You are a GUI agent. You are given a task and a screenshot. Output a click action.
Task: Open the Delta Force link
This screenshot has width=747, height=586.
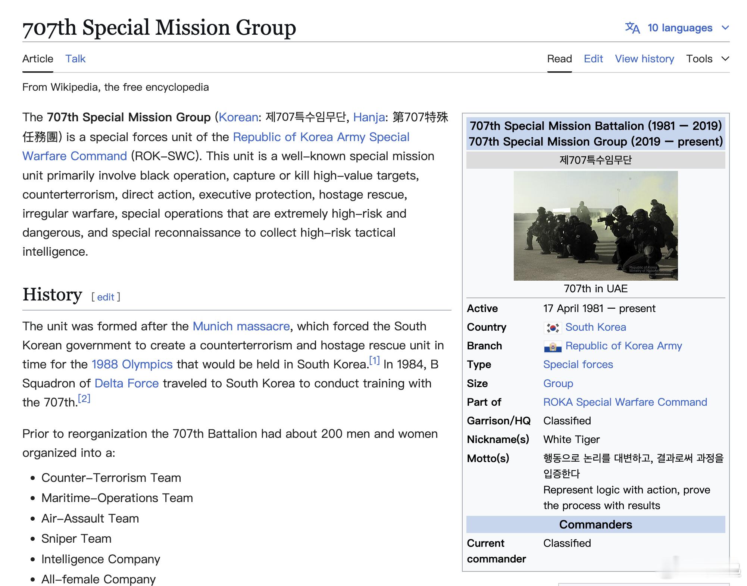click(126, 383)
